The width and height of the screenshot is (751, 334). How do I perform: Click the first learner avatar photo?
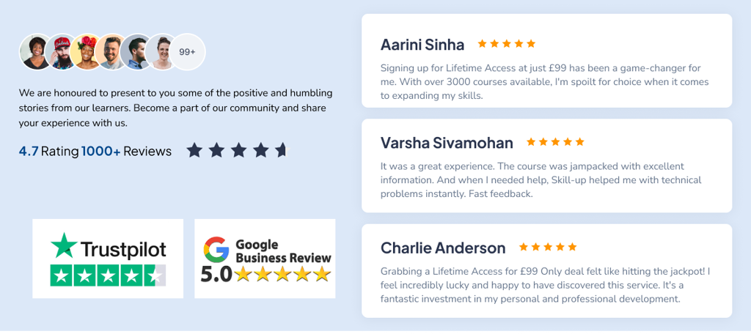click(x=36, y=52)
